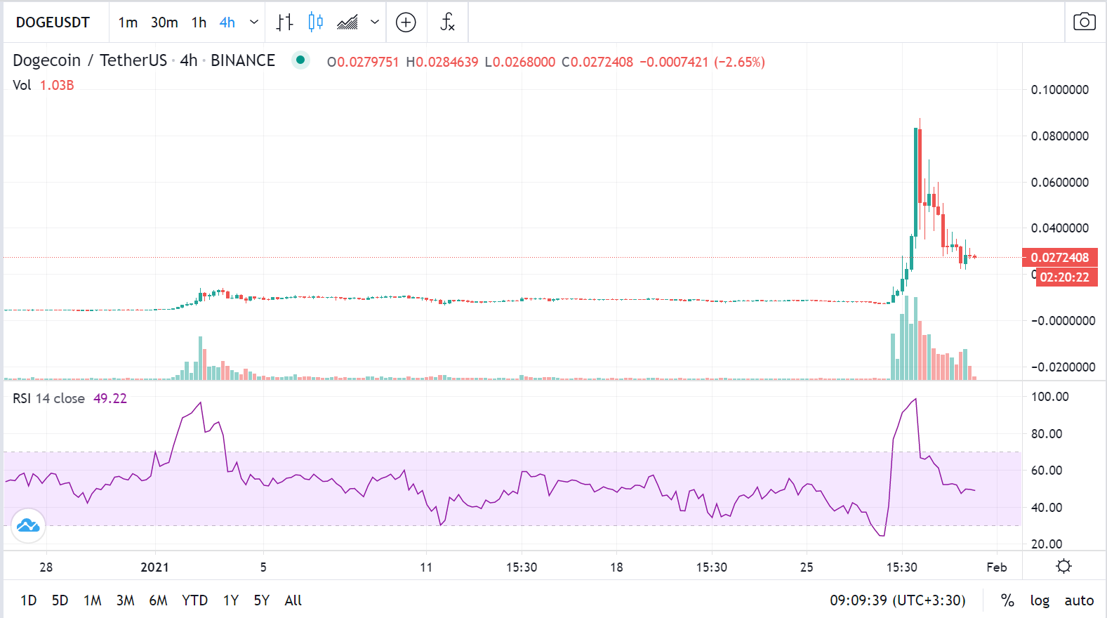Set range to 1M
Screen dimensions: 1107x618
pos(93,600)
